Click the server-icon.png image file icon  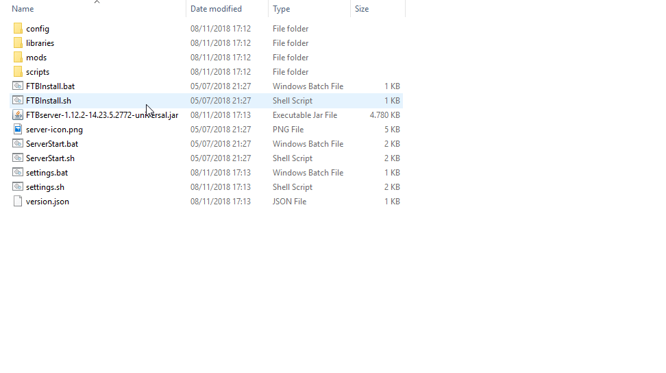click(x=18, y=130)
